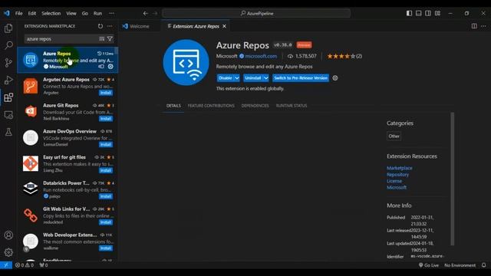Open the Remote Explorer view
Screen dimensions: 491x276
[8, 115]
